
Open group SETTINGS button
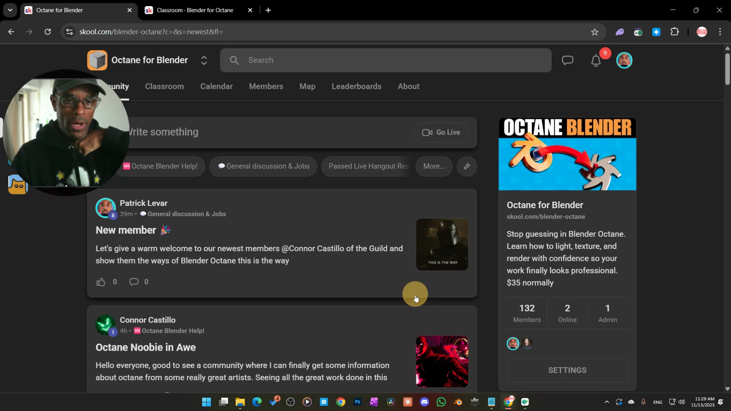[x=567, y=370]
